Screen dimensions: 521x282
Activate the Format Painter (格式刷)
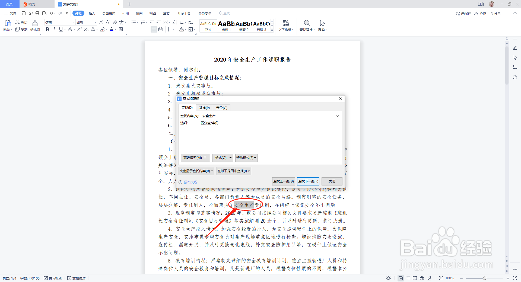click(35, 25)
